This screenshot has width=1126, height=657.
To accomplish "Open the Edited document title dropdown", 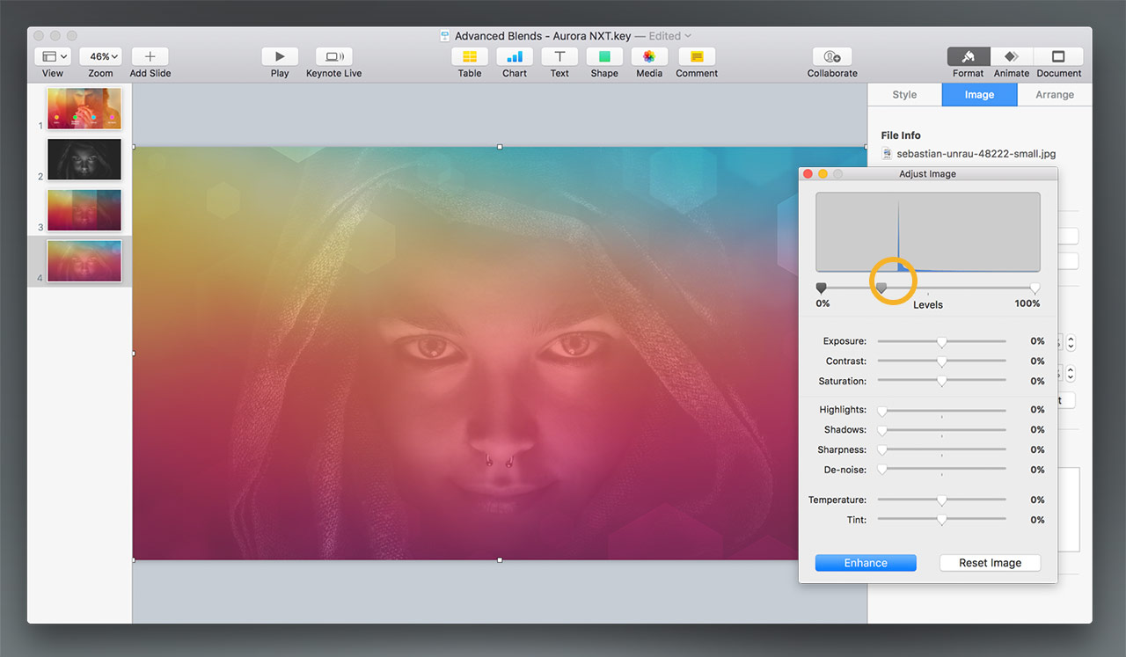I will tap(670, 36).
